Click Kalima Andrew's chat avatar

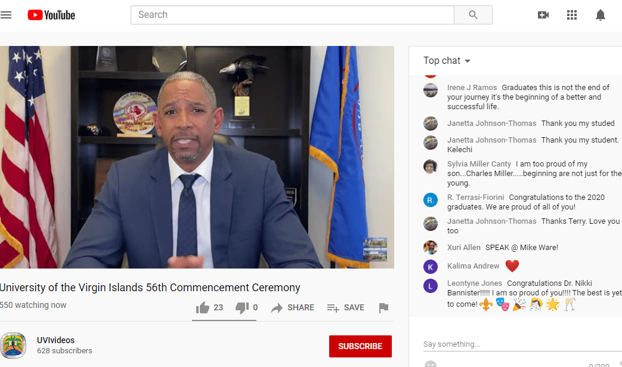[x=431, y=267]
